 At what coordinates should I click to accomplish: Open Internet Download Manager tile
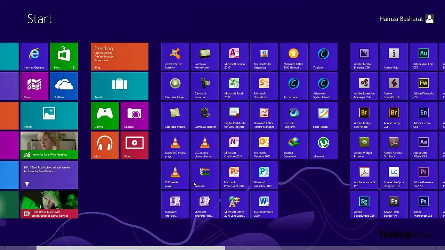point(294,145)
